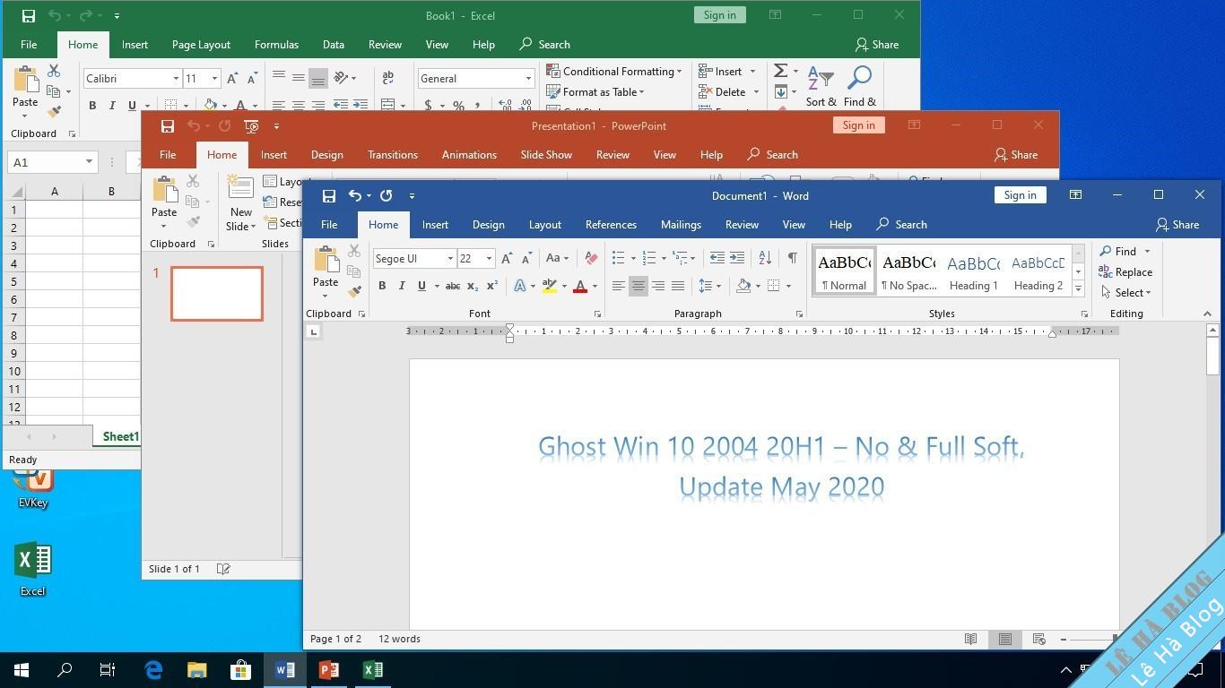
Task: Open Multilevel List in Word
Action: (681, 258)
